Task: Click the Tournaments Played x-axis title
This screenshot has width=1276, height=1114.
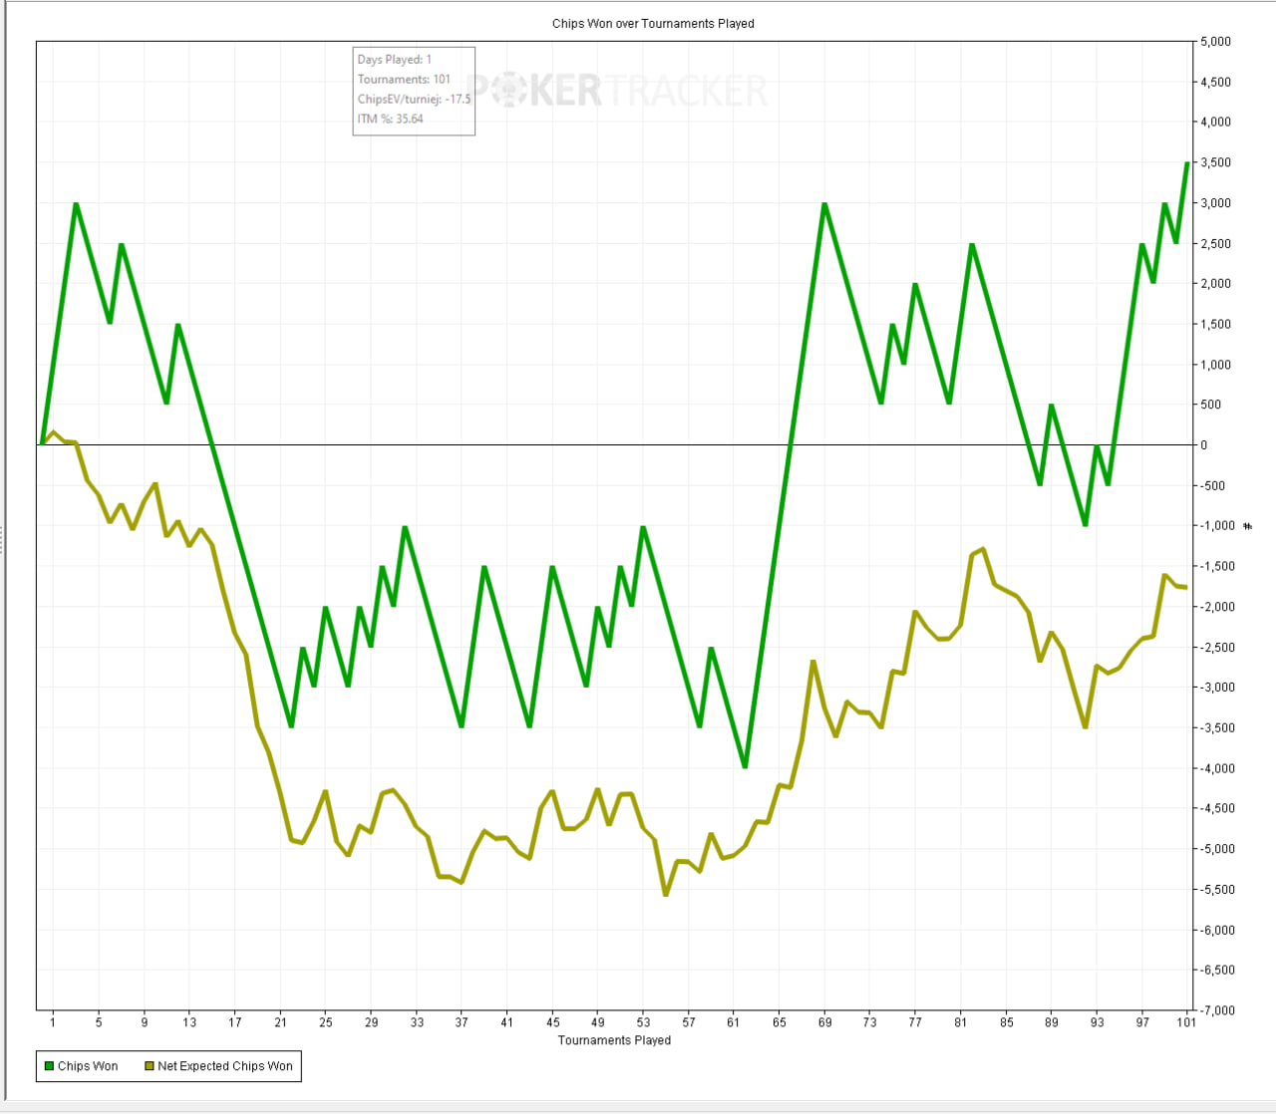Action: [614, 1040]
